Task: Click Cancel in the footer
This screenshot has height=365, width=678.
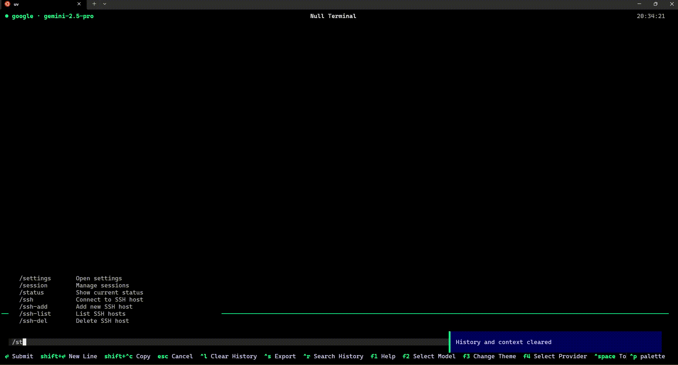Action: 175,356
